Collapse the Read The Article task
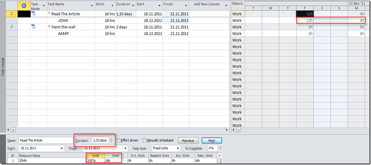 (x=49, y=14)
